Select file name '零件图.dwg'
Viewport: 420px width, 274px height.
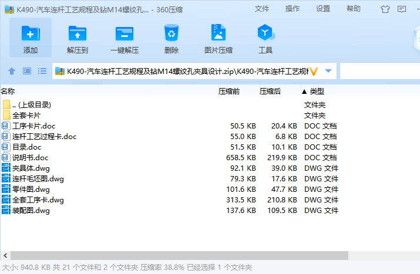point(31,189)
